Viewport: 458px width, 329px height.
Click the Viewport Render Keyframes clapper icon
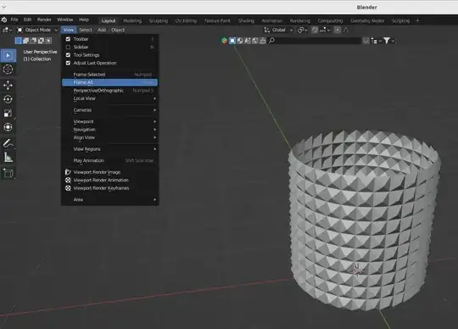click(68, 188)
